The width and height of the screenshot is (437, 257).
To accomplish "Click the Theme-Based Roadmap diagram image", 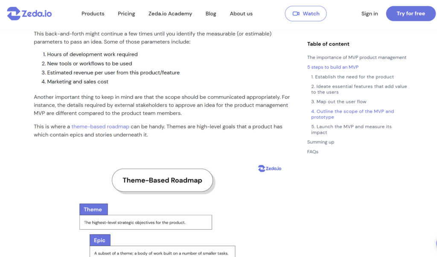I will (x=162, y=205).
